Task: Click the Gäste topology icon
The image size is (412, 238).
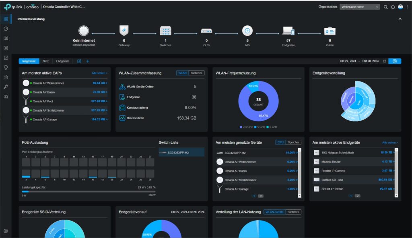Action: tap(330, 31)
